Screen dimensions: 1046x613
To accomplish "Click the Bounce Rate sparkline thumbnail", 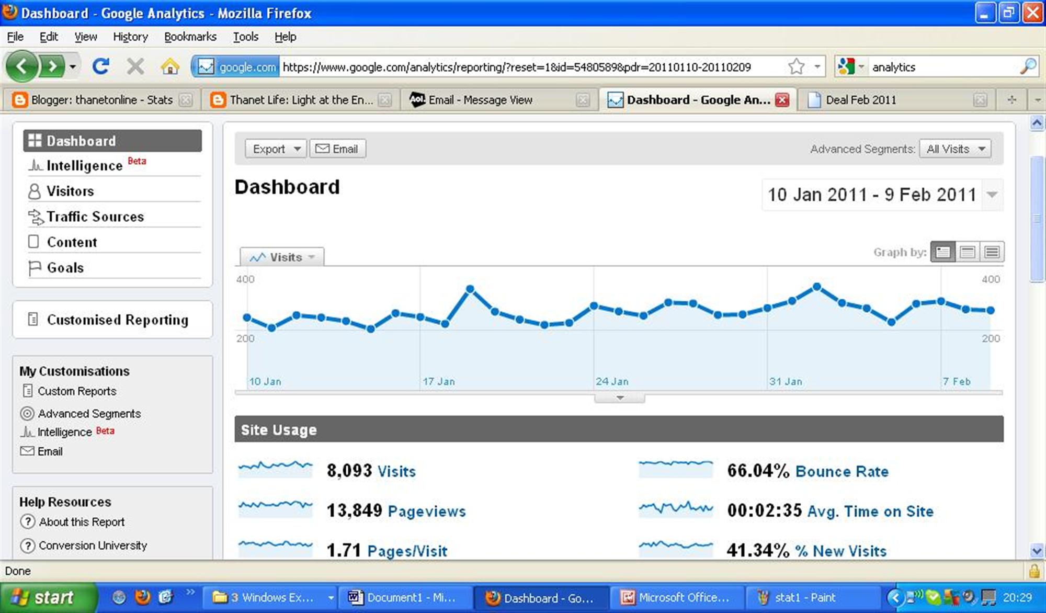I will 676,469.
